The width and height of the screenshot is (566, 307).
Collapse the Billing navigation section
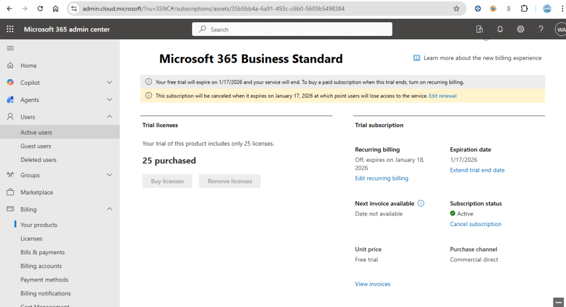pos(109,209)
